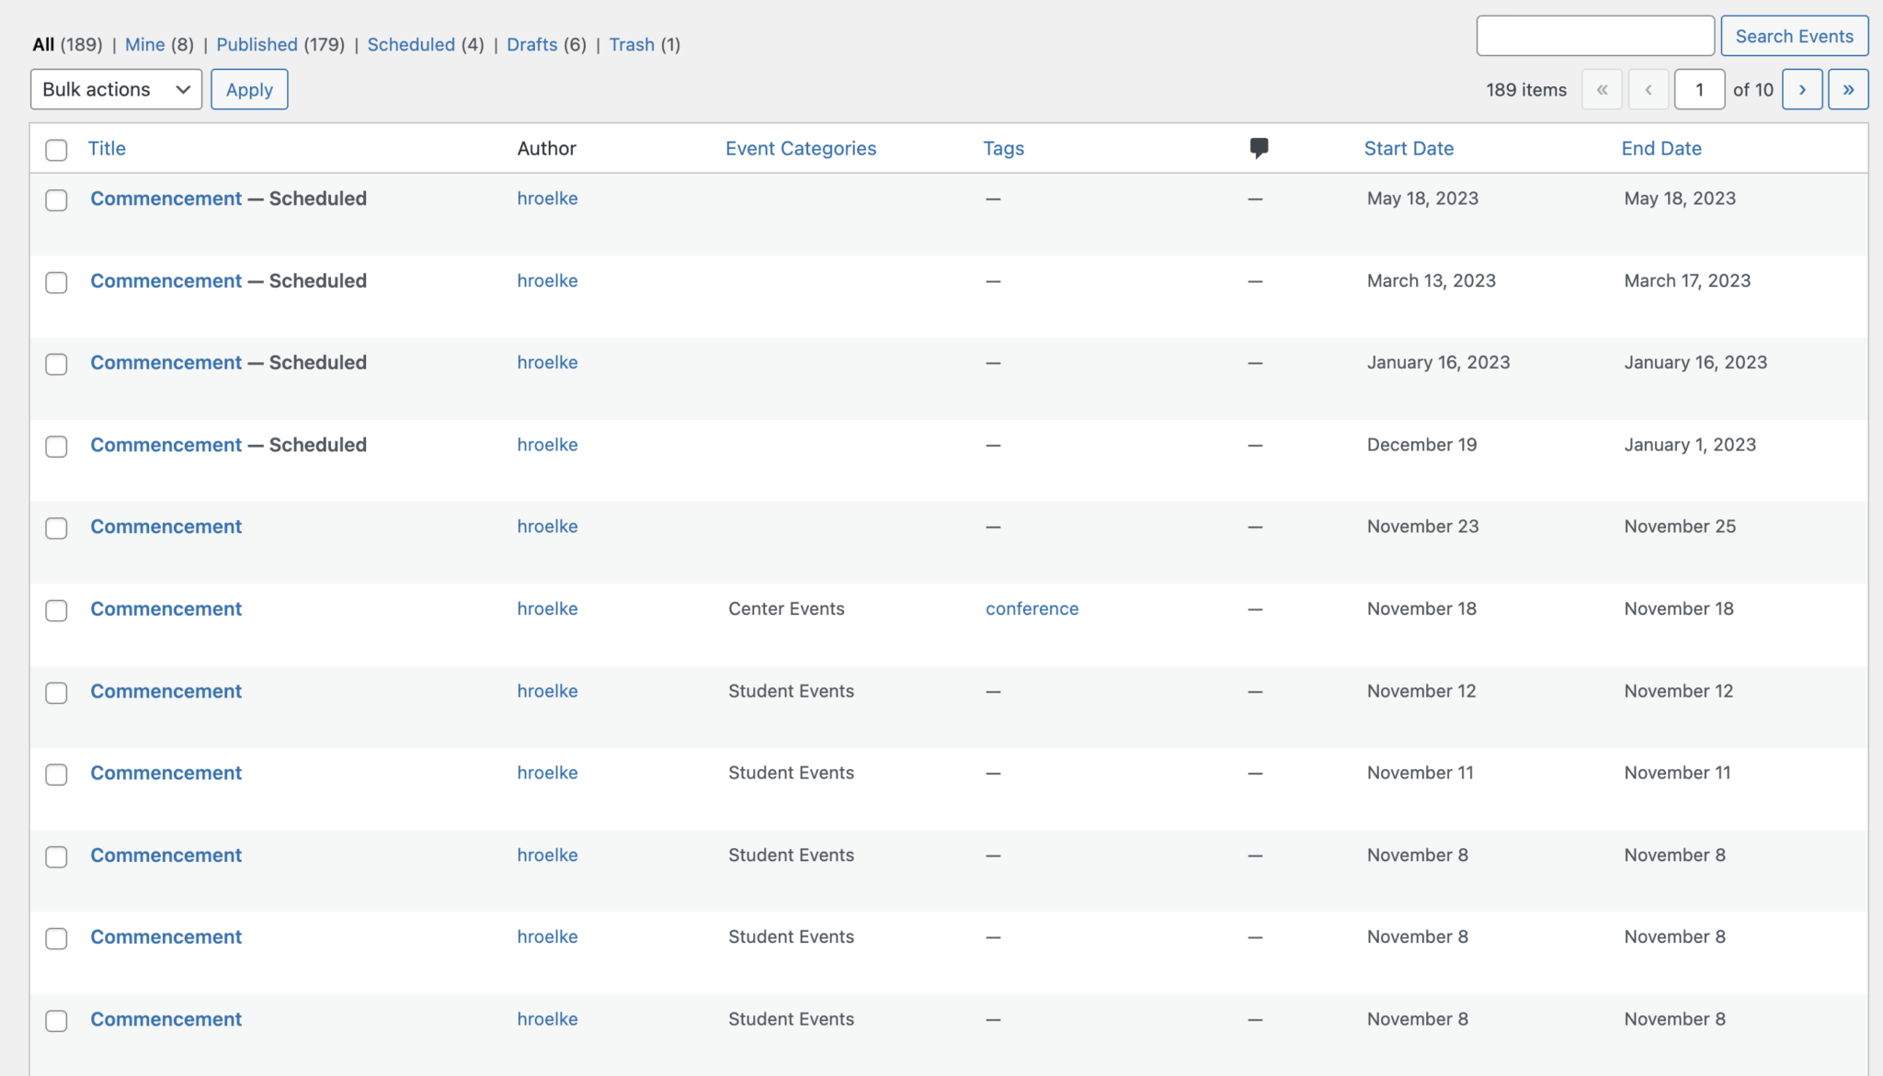Select checkbox for November 18 Commencement
The image size is (1883, 1076).
(56, 610)
